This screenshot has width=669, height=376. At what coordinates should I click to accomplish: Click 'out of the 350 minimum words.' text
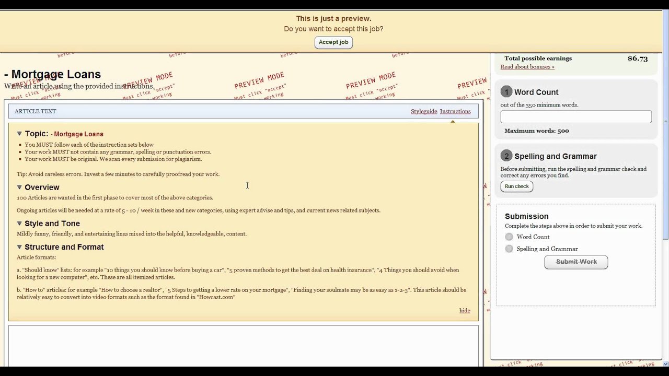pyautogui.click(x=539, y=105)
